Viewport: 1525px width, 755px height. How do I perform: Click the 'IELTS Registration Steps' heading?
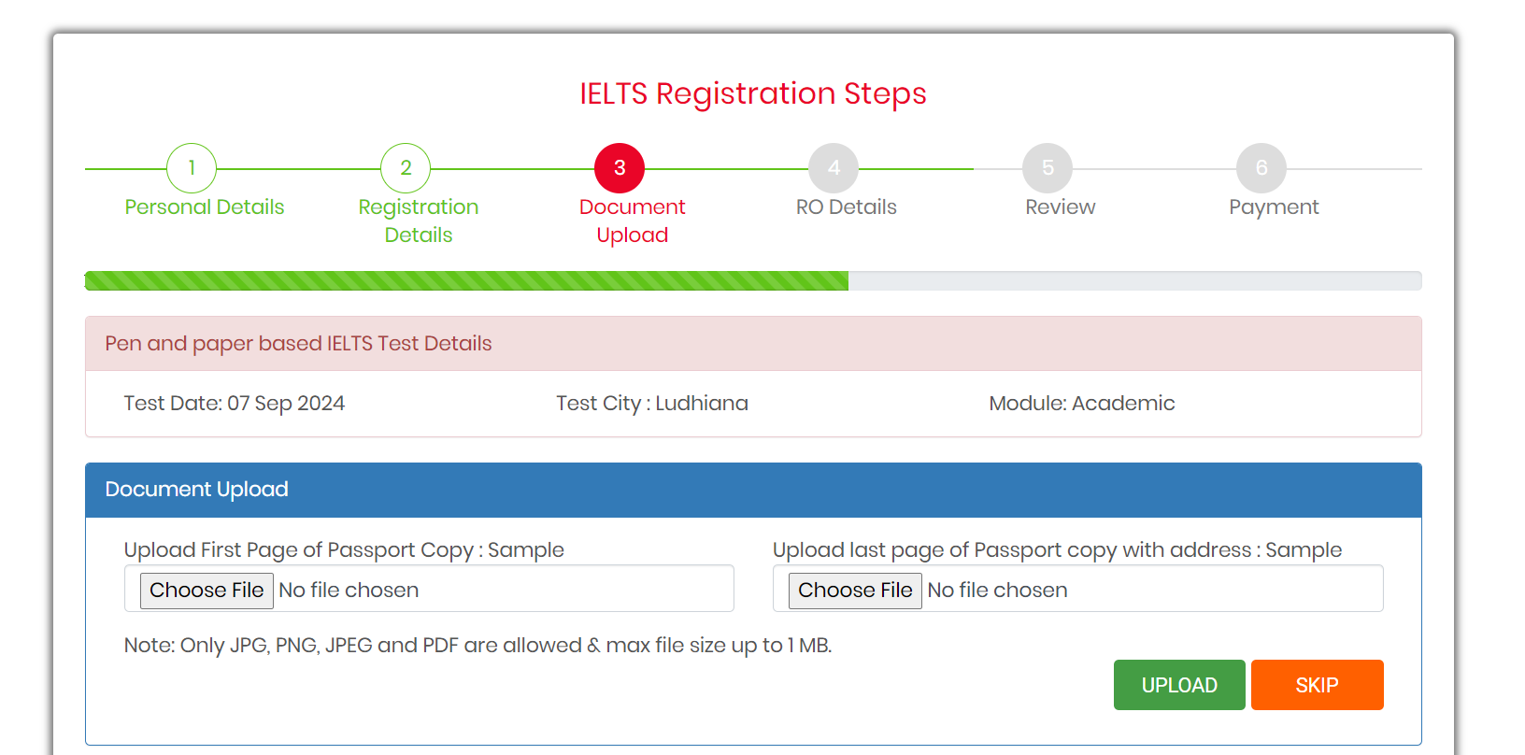[753, 94]
